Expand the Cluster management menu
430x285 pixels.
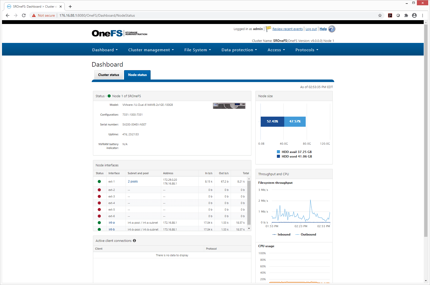click(x=151, y=50)
